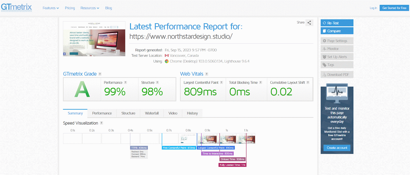The image size is (410, 175).
Task: Go to the Blog page
Action: (x=108, y=8)
